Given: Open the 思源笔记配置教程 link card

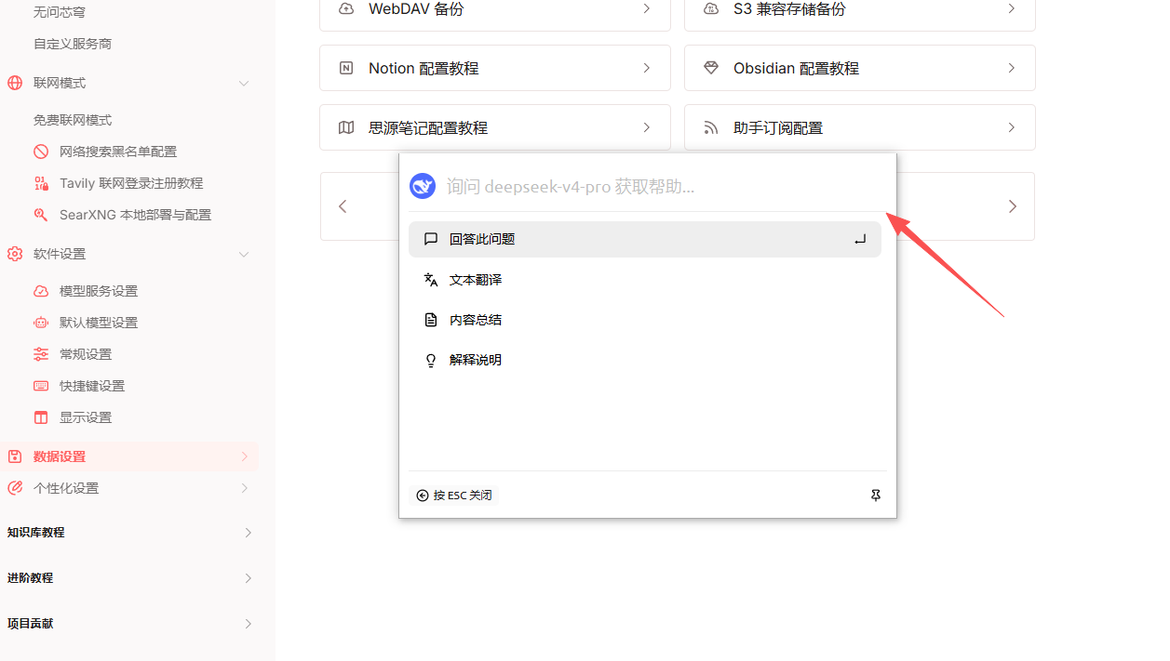Looking at the screenshot, I should tap(495, 127).
